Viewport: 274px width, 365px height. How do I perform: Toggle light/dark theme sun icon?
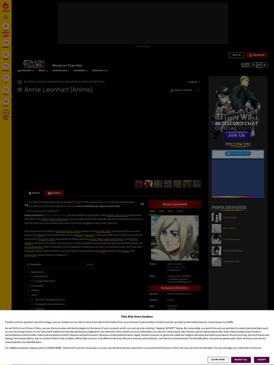tap(265, 65)
